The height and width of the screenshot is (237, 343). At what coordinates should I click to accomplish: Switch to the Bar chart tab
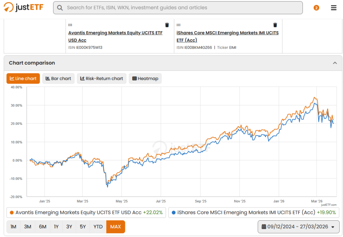point(58,78)
